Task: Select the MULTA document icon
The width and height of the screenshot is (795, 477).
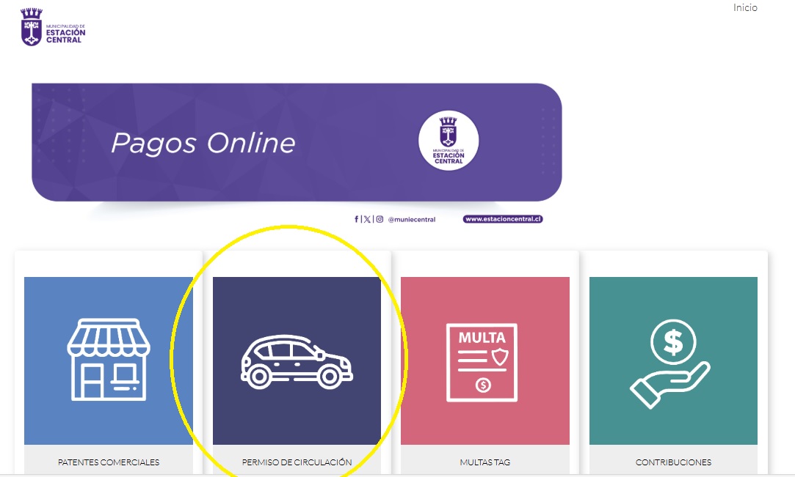Action: coord(482,362)
